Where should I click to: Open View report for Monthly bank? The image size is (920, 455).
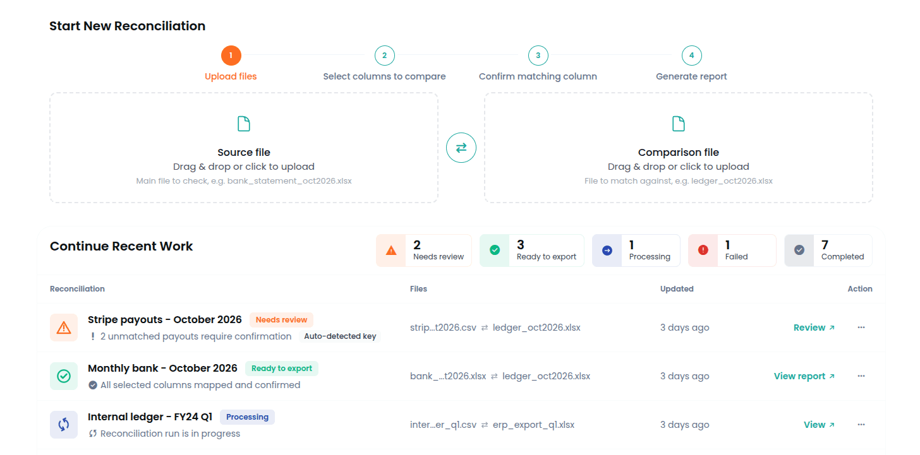(x=804, y=376)
